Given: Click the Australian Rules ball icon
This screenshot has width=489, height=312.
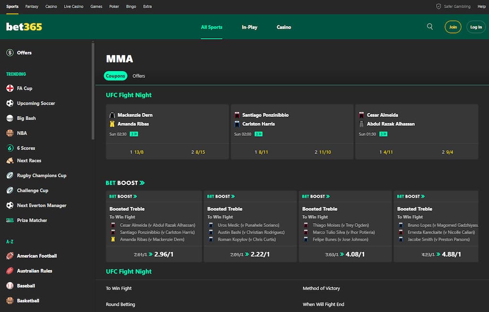Looking at the screenshot, I should click(10, 271).
